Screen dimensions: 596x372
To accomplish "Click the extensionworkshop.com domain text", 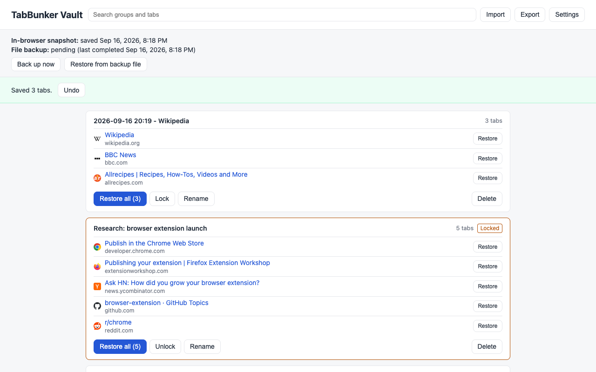I will click(x=136, y=271).
